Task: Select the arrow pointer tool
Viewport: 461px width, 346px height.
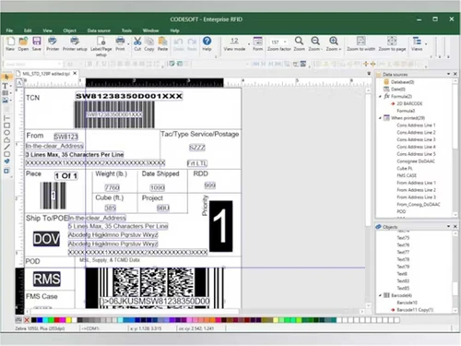Action: pyautogui.click(x=6, y=77)
